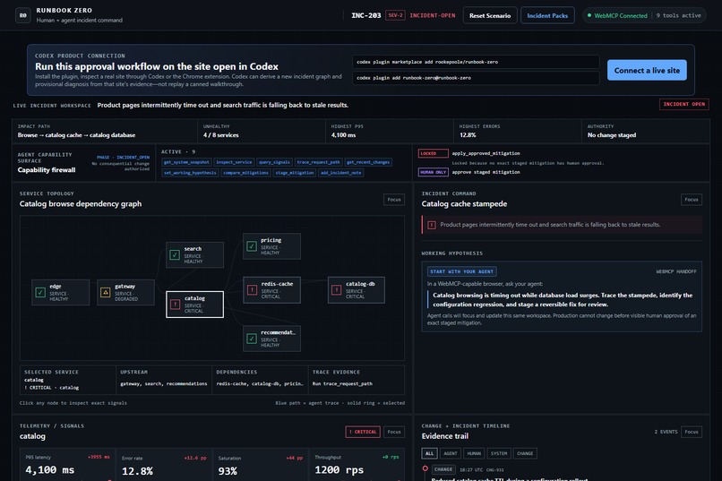The height and width of the screenshot is (481, 722).
Task: Click the codex plugin add runbook-zero field
Action: point(477,78)
